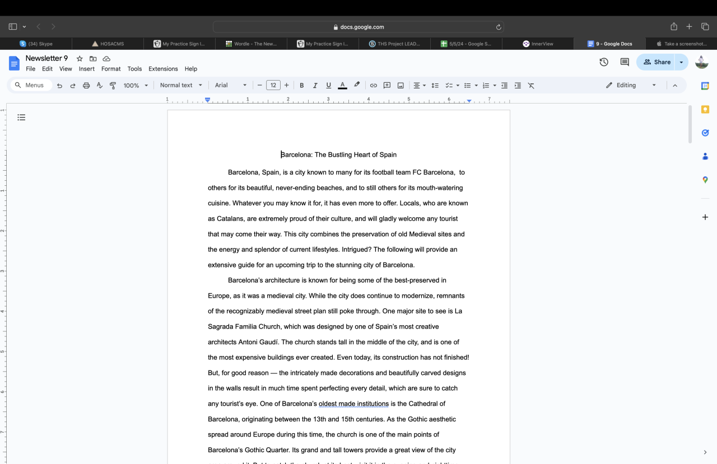Open Contacts side panel

click(x=705, y=156)
